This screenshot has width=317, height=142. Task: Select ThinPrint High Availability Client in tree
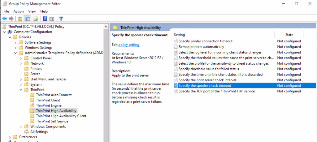pos(61,116)
